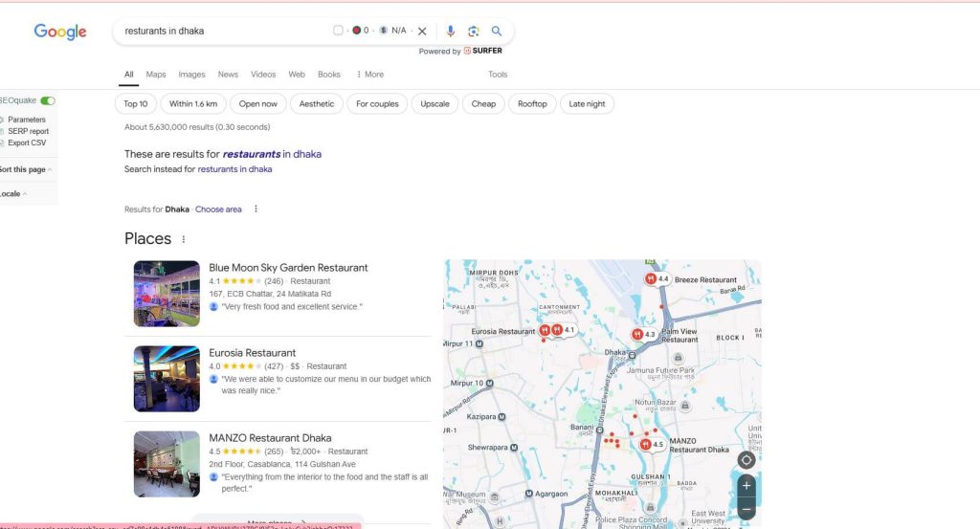Center map on my location button
This screenshot has width=980, height=529.
746,460
